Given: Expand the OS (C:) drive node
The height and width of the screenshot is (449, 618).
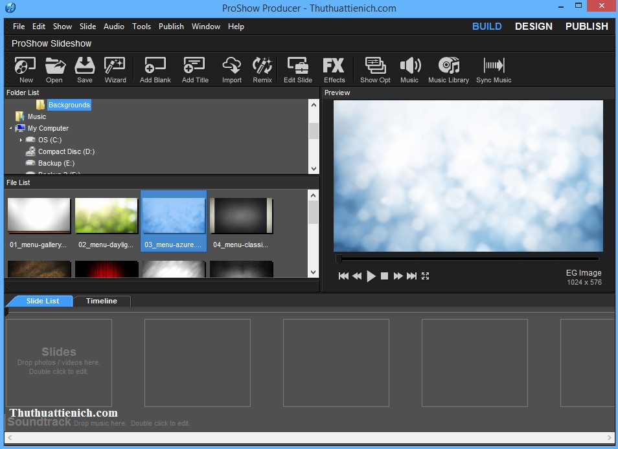Looking at the screenshot, I should tap(21, 140).
